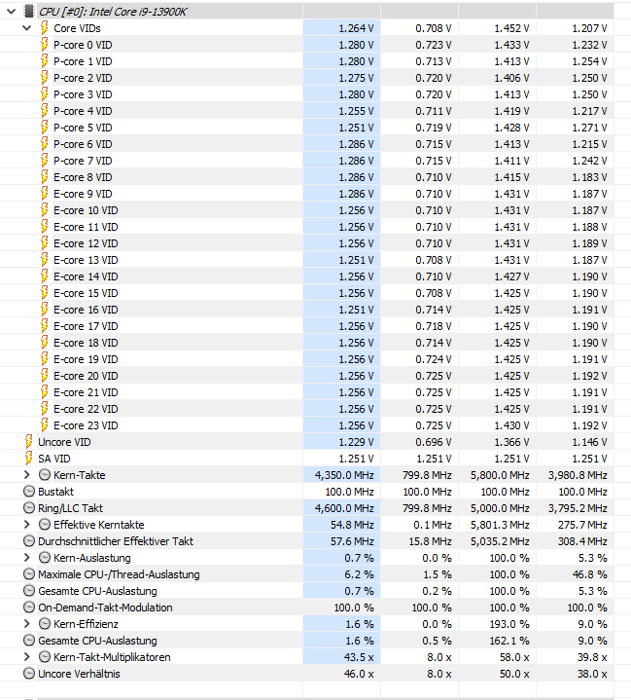Click the clock icon next to Ring/LLC Takt
Viewport: 631px width, 700px height.
[x=29, y=508]
